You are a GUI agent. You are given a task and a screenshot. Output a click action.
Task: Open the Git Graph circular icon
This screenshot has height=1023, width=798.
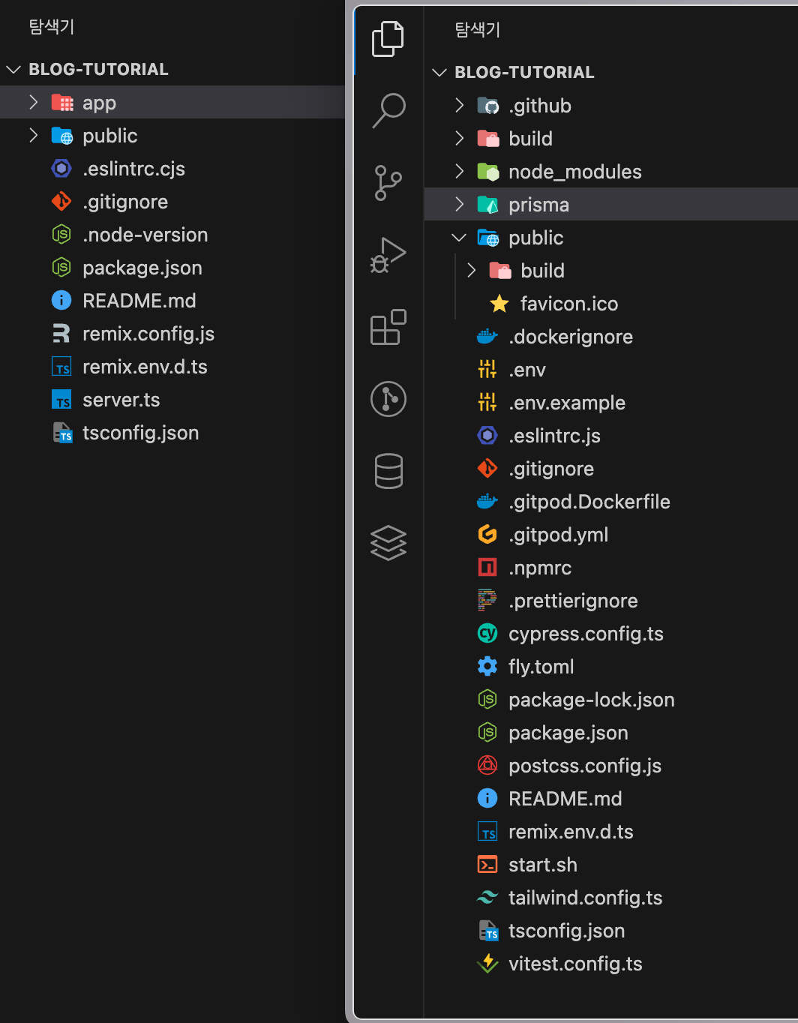(388, 399)
